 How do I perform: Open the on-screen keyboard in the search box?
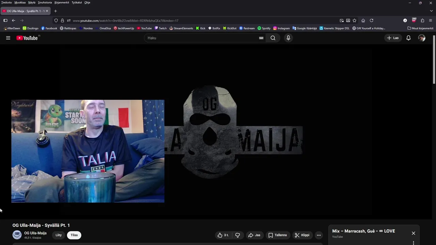point(261,38)
